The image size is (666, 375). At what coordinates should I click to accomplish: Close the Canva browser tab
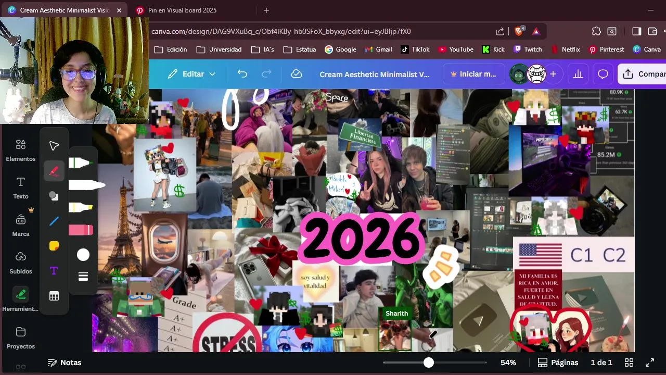pos(119,10)
